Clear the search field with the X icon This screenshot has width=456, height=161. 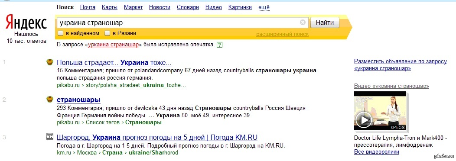(303, 23)
